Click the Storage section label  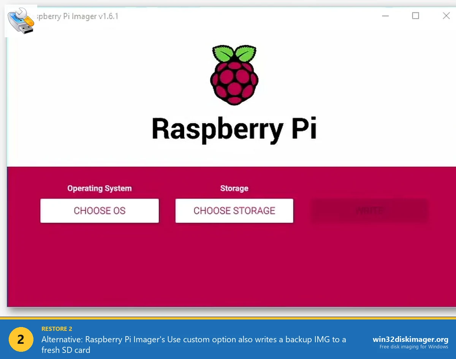(234, 188)
